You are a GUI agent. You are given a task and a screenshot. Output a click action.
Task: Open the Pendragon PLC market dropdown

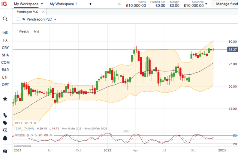point(55,19)
